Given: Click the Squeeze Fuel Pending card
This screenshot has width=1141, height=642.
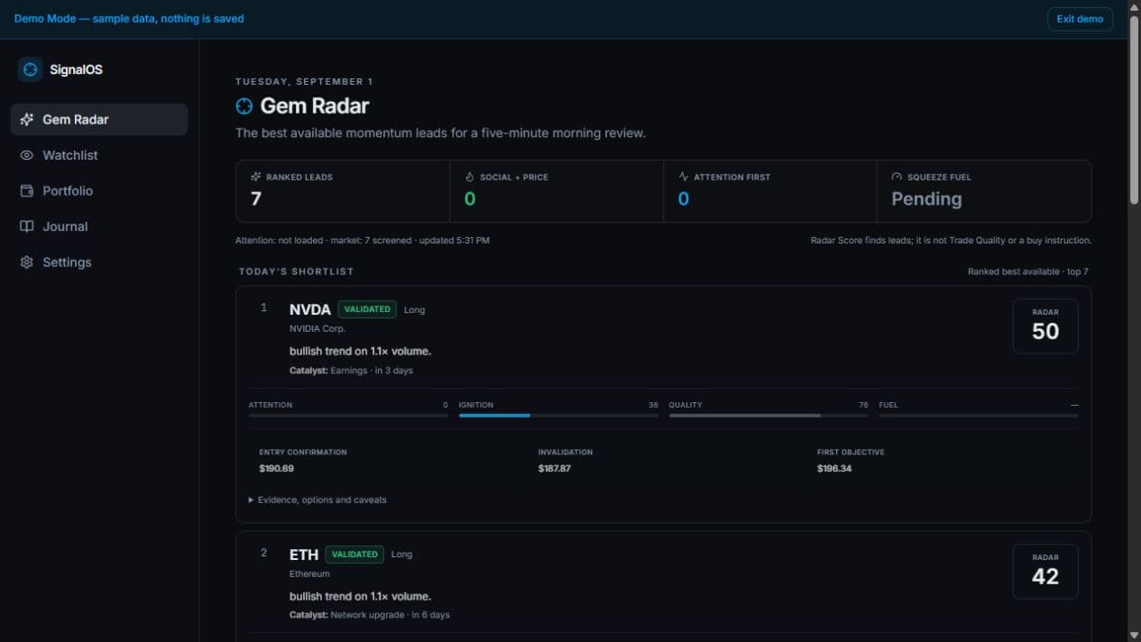Looking at the screenshot, I should [984, 191].
